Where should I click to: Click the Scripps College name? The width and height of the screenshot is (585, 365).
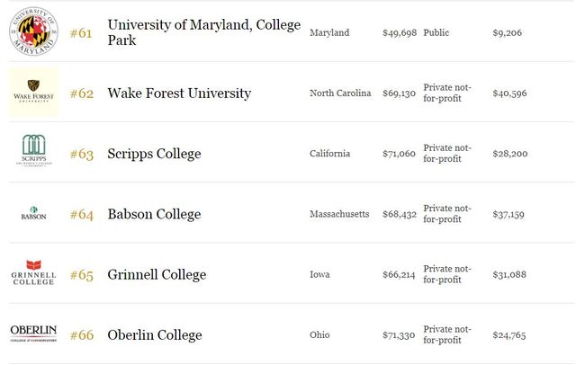(154, 154)
